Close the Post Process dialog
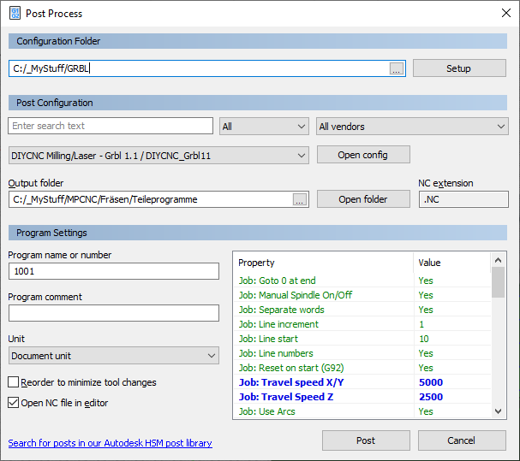Viewport: 520px width, 461px height. 506,13
